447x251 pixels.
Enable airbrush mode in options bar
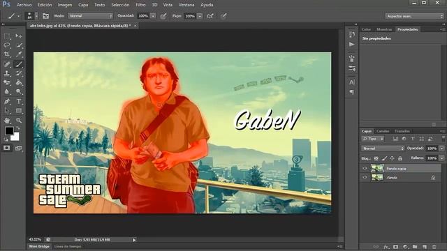point(210,16)
